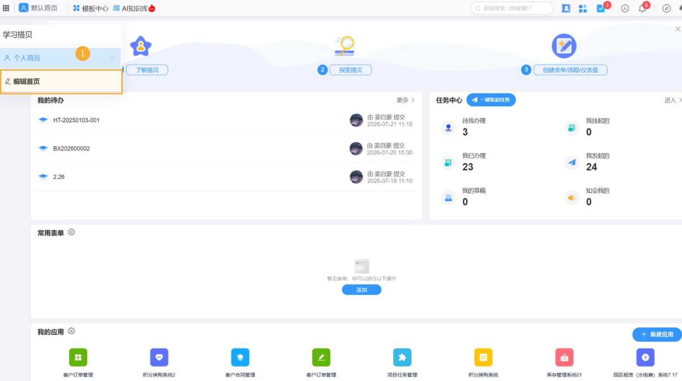Open pending item 2.26
This screenshot has width=682, height=381.
tap(59, 177)
